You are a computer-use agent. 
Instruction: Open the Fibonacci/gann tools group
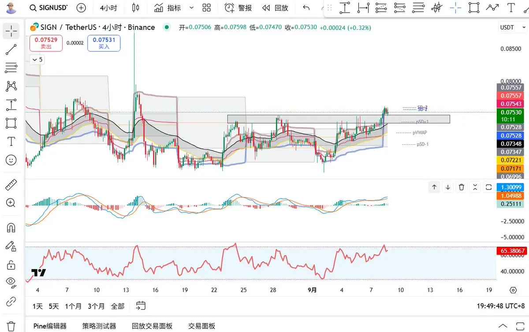11,68
